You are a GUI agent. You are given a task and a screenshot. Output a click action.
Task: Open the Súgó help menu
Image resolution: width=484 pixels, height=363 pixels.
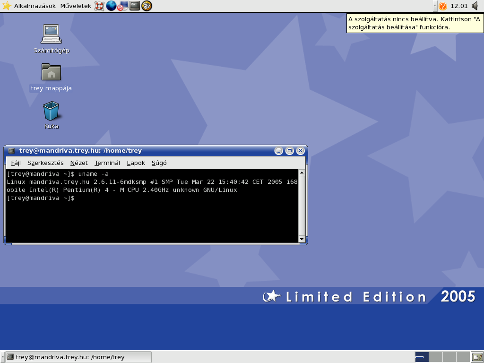(x=159, y=163)
